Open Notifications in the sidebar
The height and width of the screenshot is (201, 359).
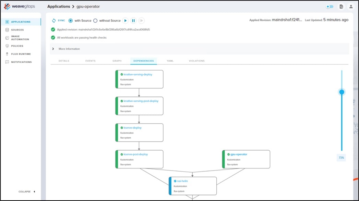(21, 62)
